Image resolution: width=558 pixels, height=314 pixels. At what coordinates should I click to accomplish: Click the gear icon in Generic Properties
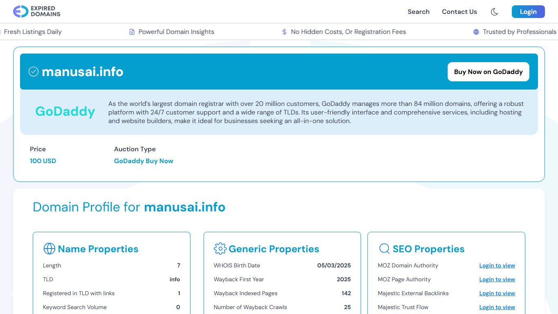pyautogui.click(x=220, y=249)
